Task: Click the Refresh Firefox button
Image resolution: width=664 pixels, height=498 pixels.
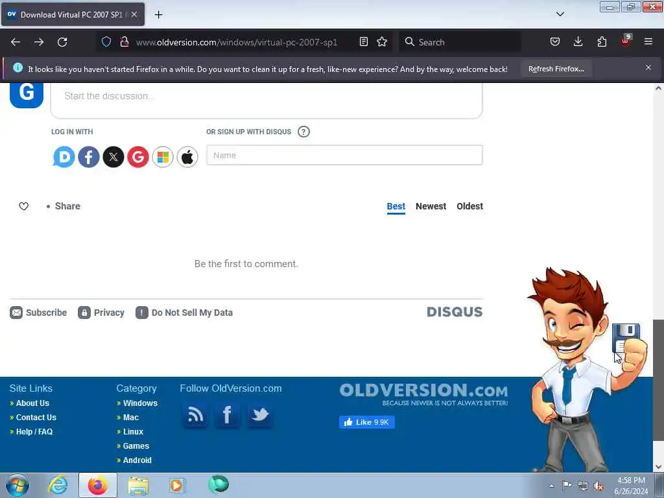Action: point(556,69)
